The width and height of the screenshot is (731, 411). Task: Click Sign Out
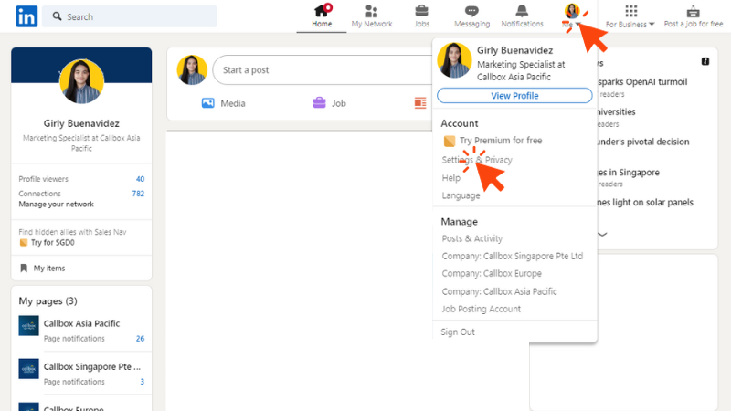[x=458, y=332]
